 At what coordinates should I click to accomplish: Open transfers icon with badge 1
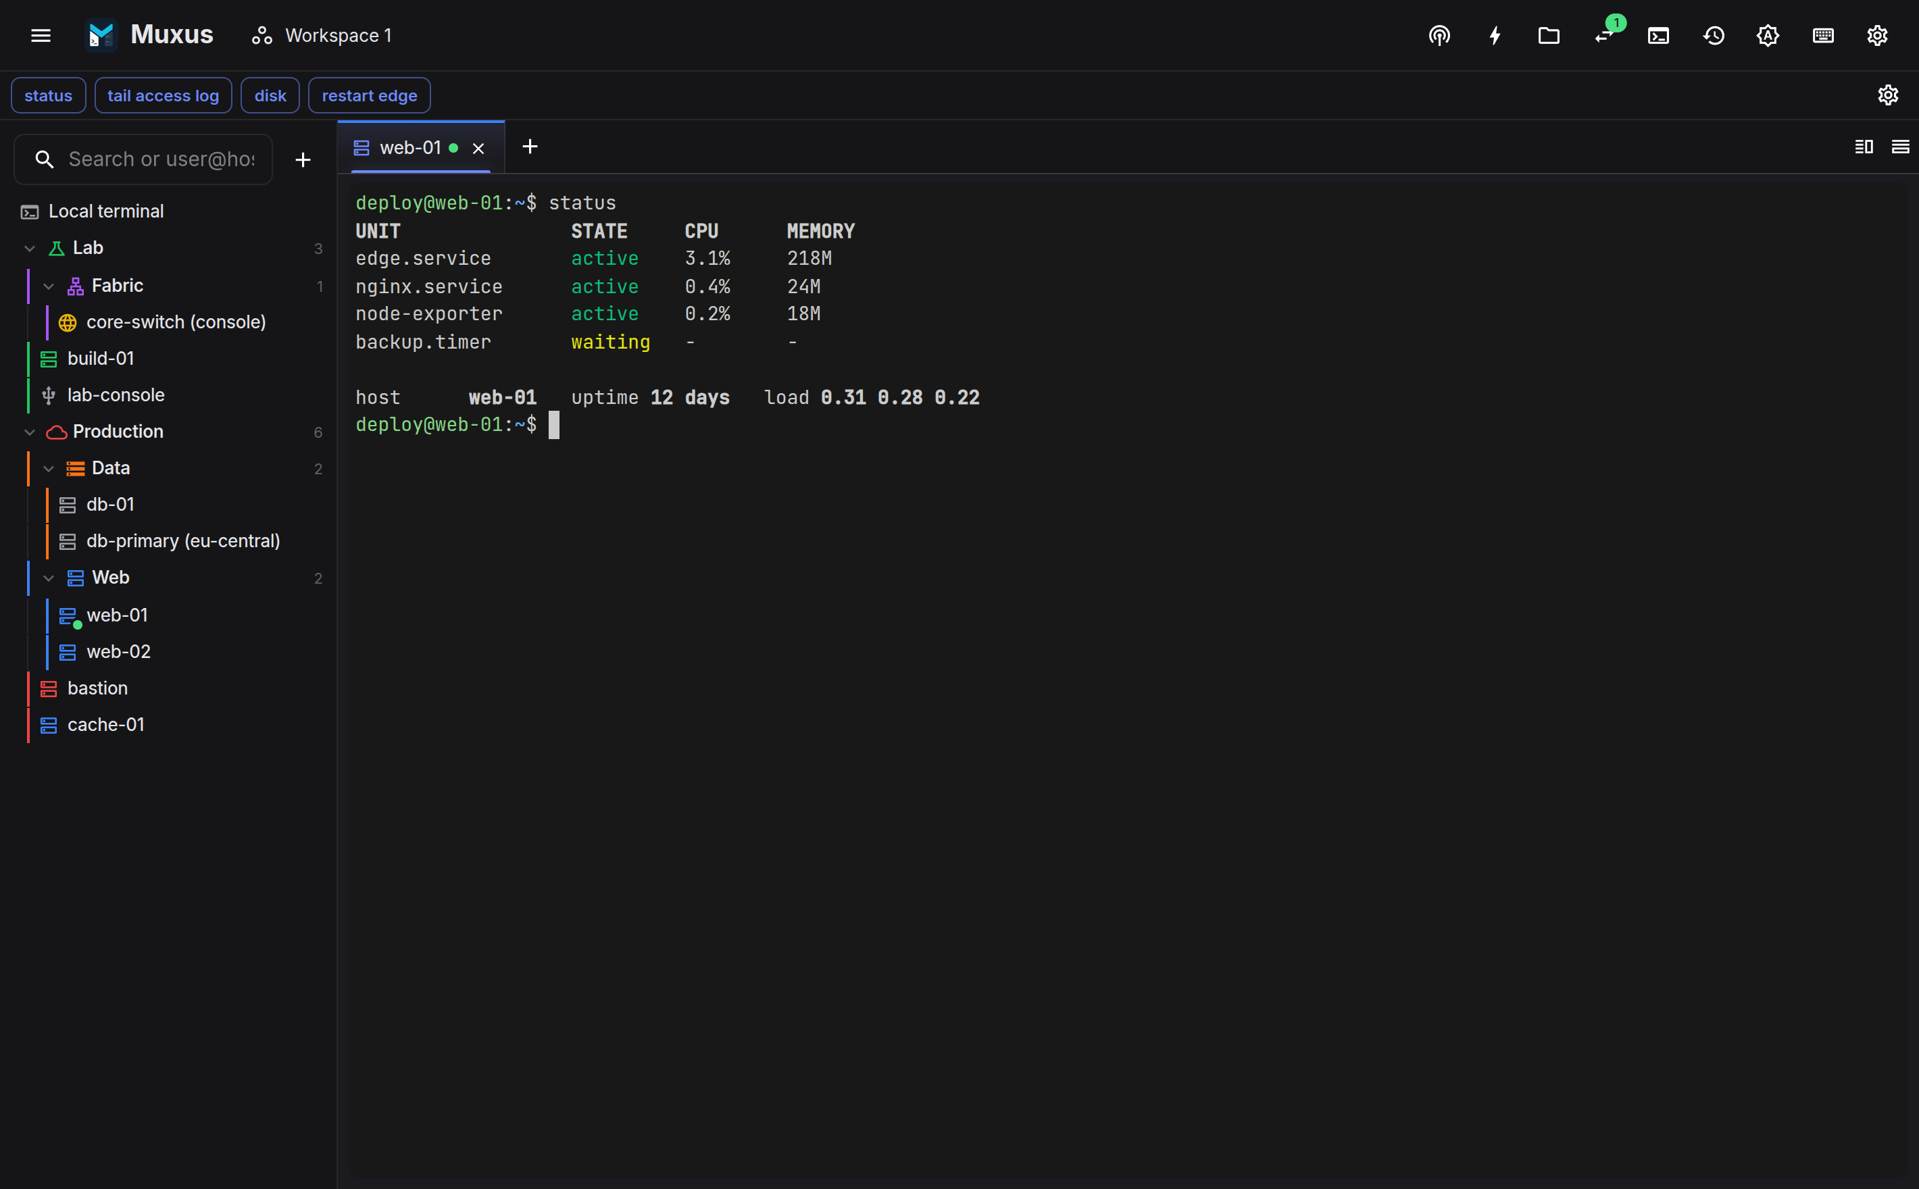point(1604,35)
